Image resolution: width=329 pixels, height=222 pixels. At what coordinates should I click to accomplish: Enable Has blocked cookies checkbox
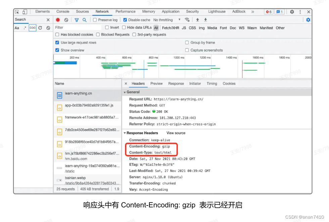[57, 34]
